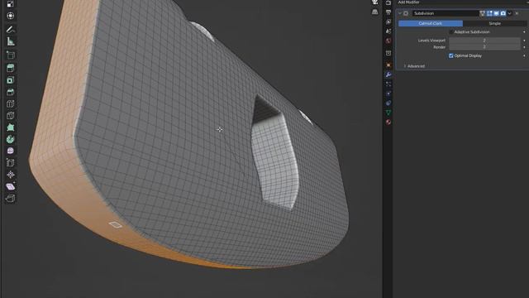Screen dimensions: 529x298
Task: Toggle Subdivision modifier render visibility
Action: (x=503, y=13)
